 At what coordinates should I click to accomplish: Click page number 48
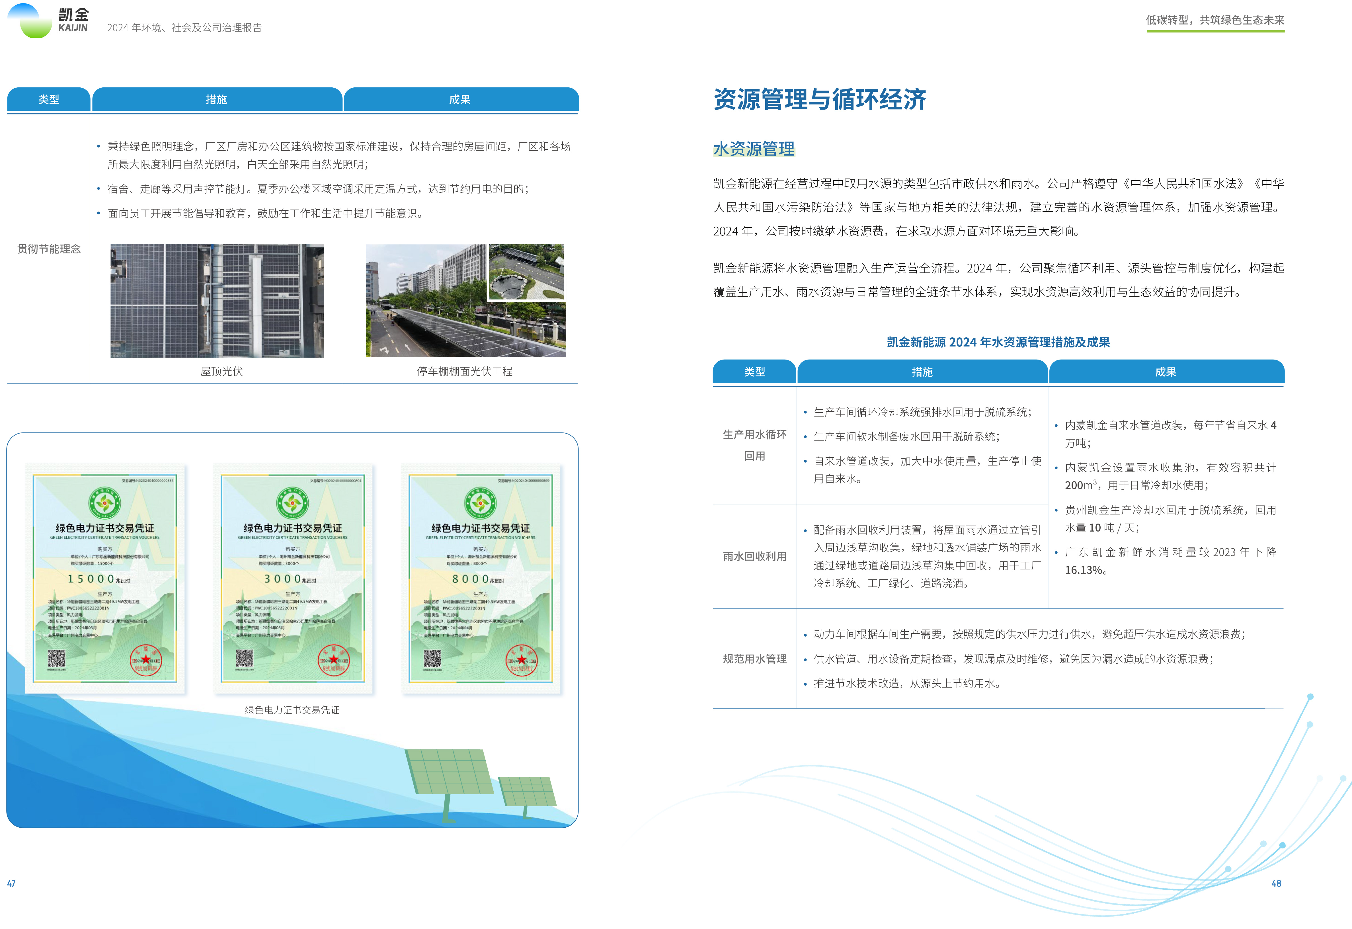pyautogui.click(x=1276, y=884)
